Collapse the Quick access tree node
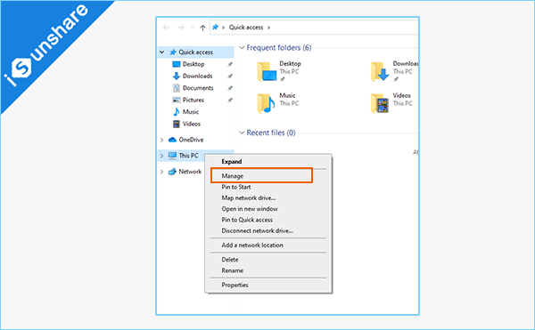This screenshot has height=330, width=535. pos(162,52)
